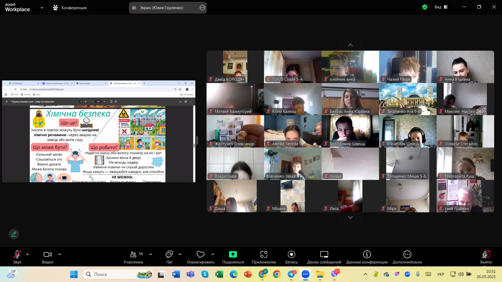502x282 pixels.
Task: Open Microsoft Teams from the taskbar
Action: click(x=190, y=274)
